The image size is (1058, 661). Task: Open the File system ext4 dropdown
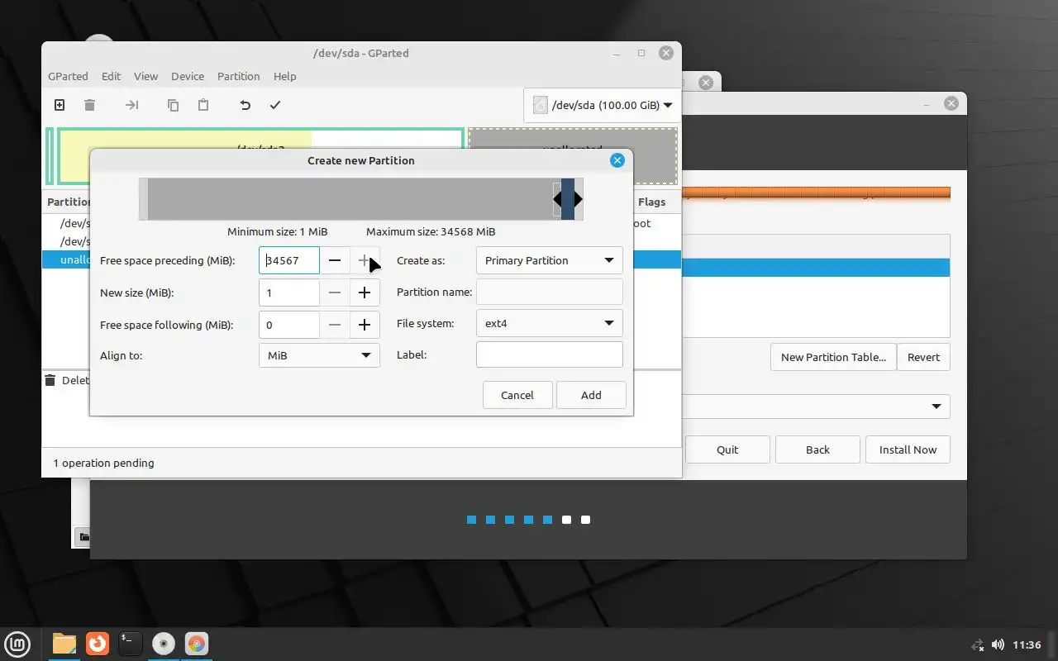[x=549, y=323]
